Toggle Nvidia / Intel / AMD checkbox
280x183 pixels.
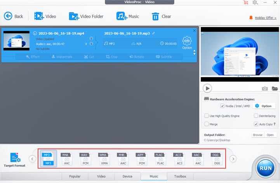tap(222, 106)
